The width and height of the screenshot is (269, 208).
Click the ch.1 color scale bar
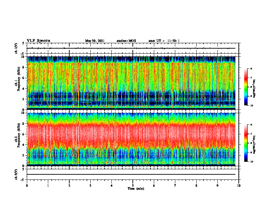click(246, 87)
